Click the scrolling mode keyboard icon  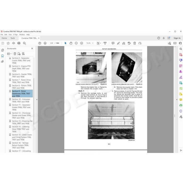tap(105, 43)
